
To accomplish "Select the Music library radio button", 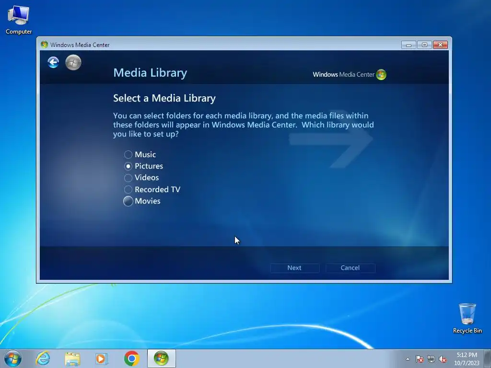I will pos(128,154).
